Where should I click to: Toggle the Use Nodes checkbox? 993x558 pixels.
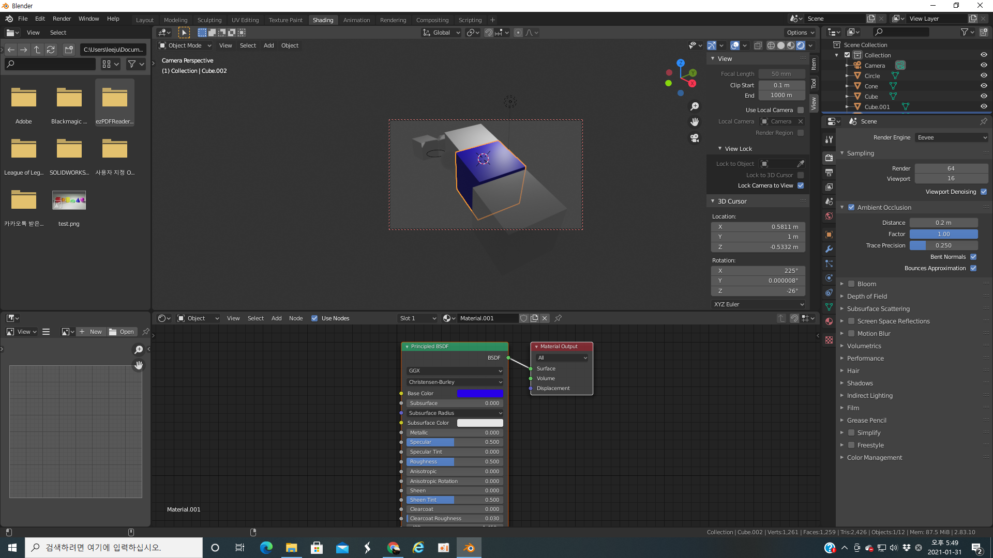tap(314, 318)
